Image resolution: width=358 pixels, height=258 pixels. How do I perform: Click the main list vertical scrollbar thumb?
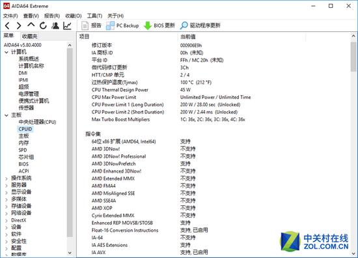pyautogui.click(x=353, y=57)
